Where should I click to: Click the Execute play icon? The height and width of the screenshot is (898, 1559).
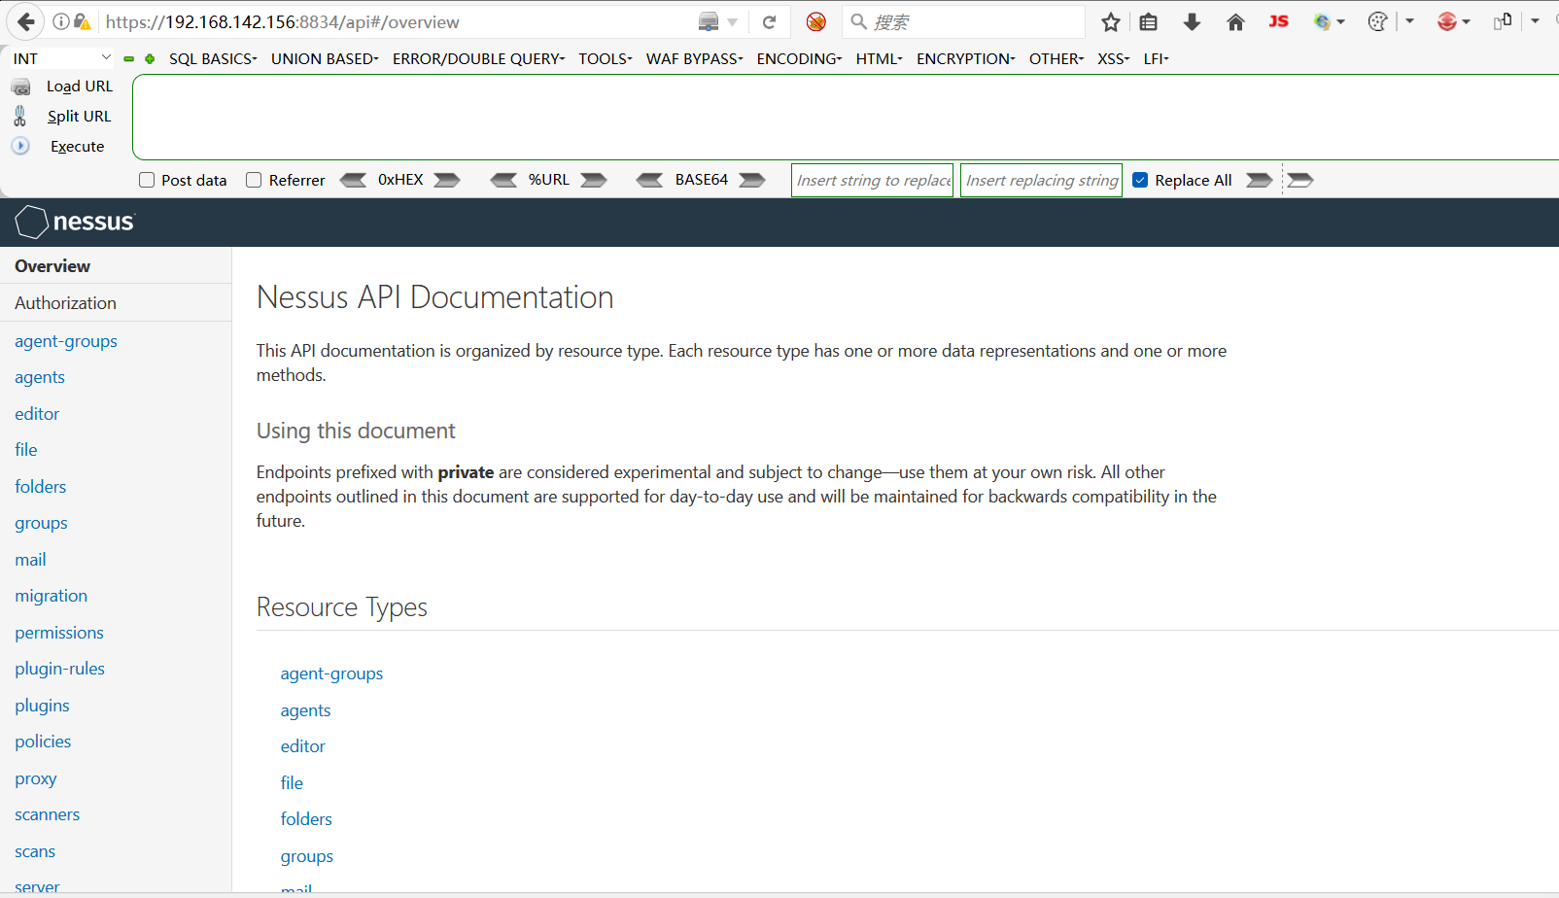(20, 146)
